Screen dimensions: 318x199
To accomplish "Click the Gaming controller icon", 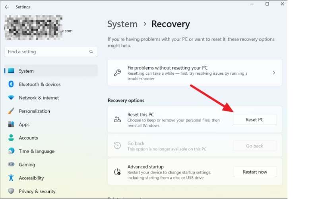I will [x=11, y=164].
